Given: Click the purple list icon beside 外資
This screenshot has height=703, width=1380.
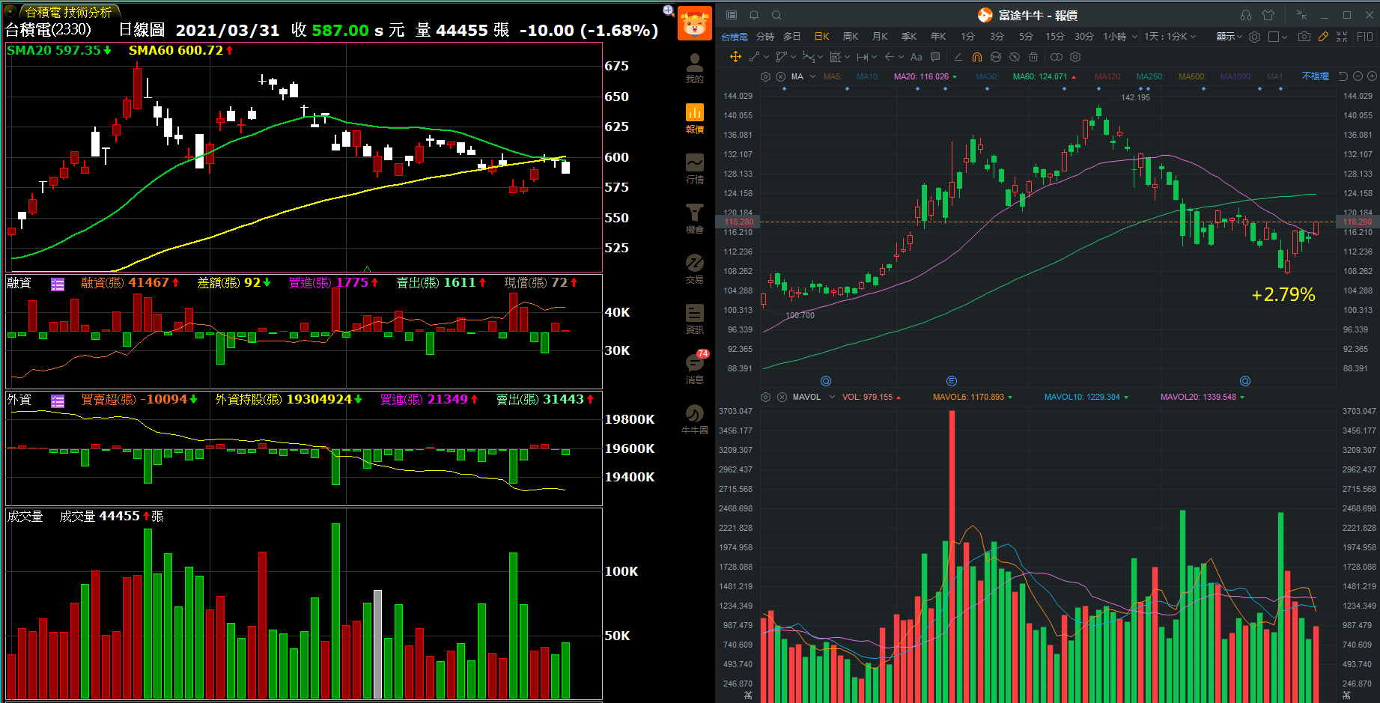Looking at the screenshot, I should pyautogui.click(x=58, y=401).
